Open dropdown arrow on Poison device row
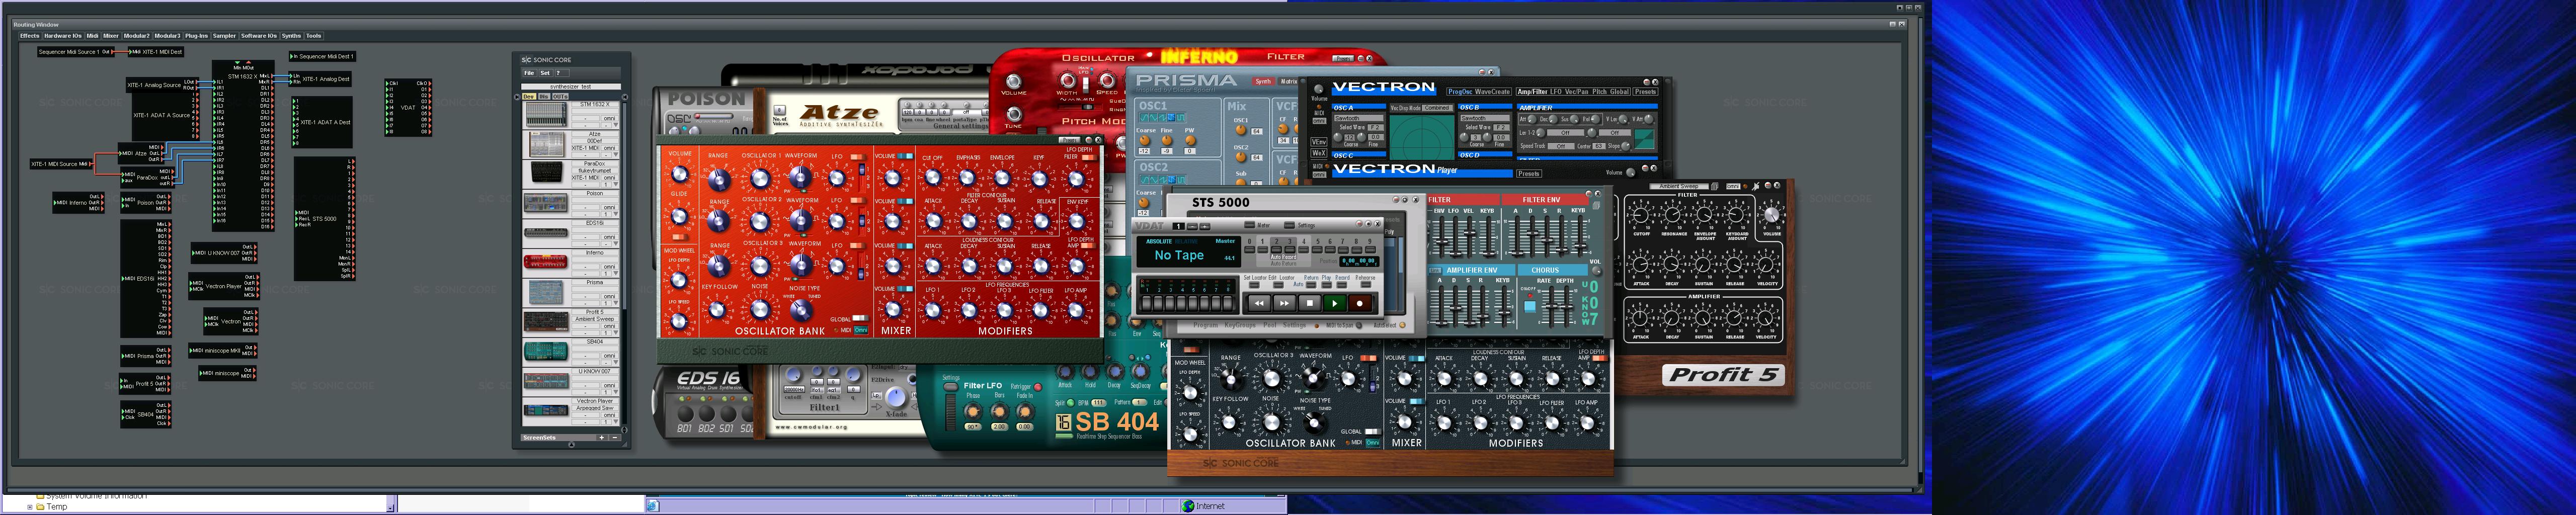Image resolution: width=2576 pixels, height=515 pixels. point(616,214)
